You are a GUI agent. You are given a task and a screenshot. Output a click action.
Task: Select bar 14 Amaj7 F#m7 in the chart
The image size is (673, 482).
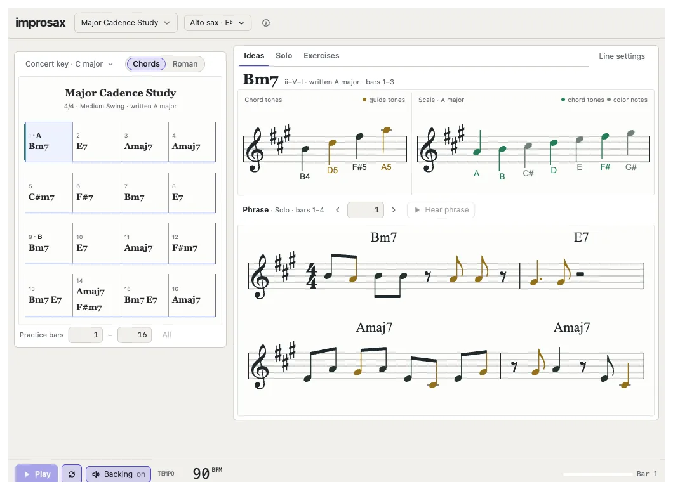pos(97,295)
